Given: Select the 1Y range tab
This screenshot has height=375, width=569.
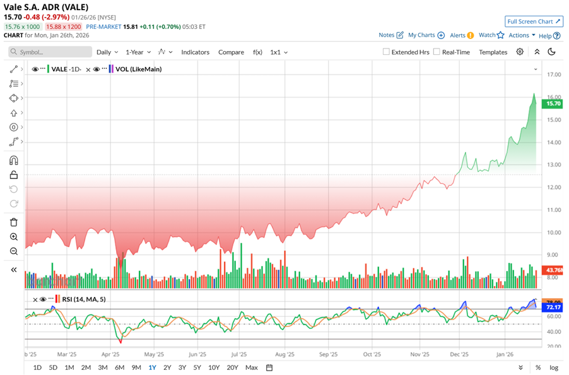Looking at the screenshot, I should point(153,367).
